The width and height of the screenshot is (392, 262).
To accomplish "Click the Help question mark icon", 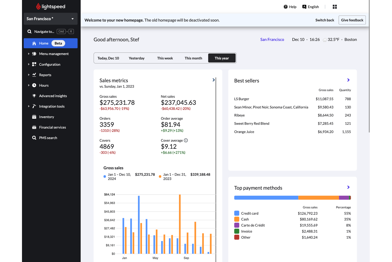I will [286, 7].
